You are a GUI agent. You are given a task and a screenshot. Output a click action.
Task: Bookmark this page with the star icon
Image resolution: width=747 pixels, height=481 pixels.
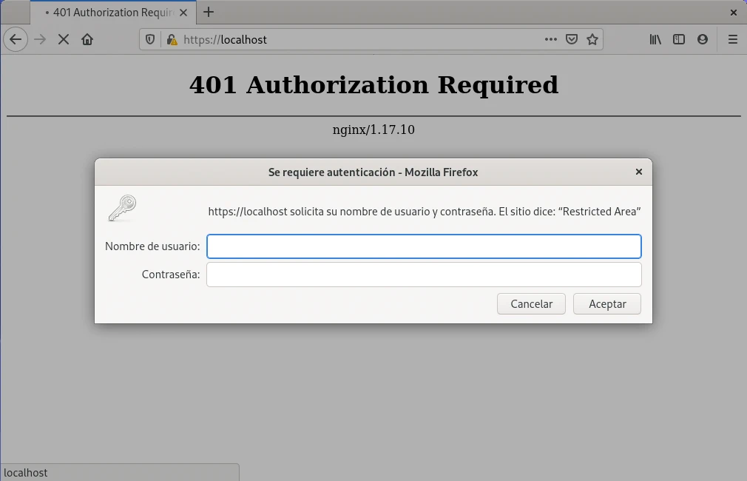(x=592, y=39)
